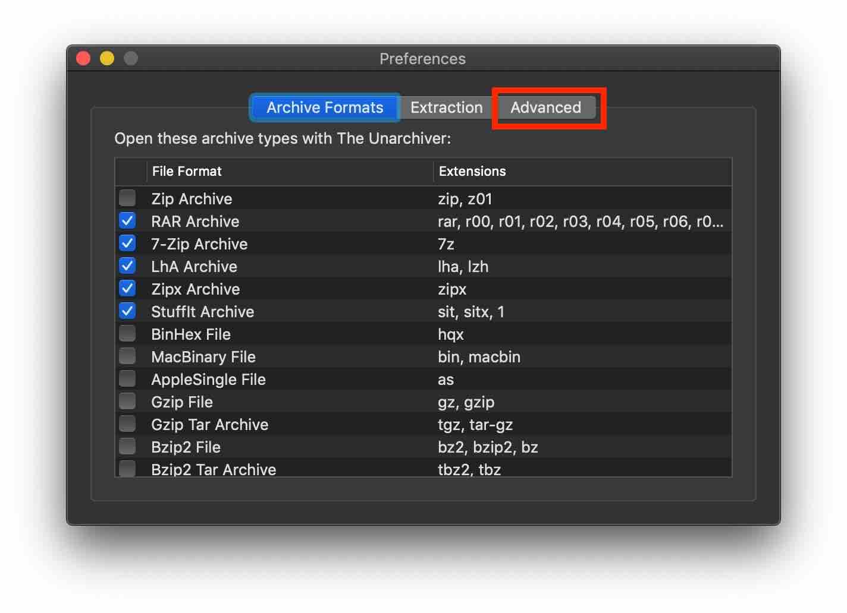
Task: Click the Extensions column header
Action: point(582,172)
